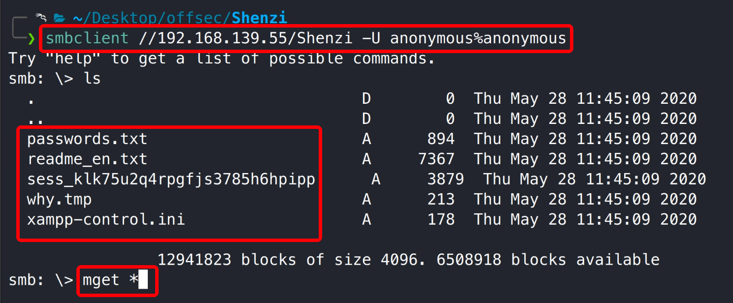Select the why.tmp file entry

(59, 199)
